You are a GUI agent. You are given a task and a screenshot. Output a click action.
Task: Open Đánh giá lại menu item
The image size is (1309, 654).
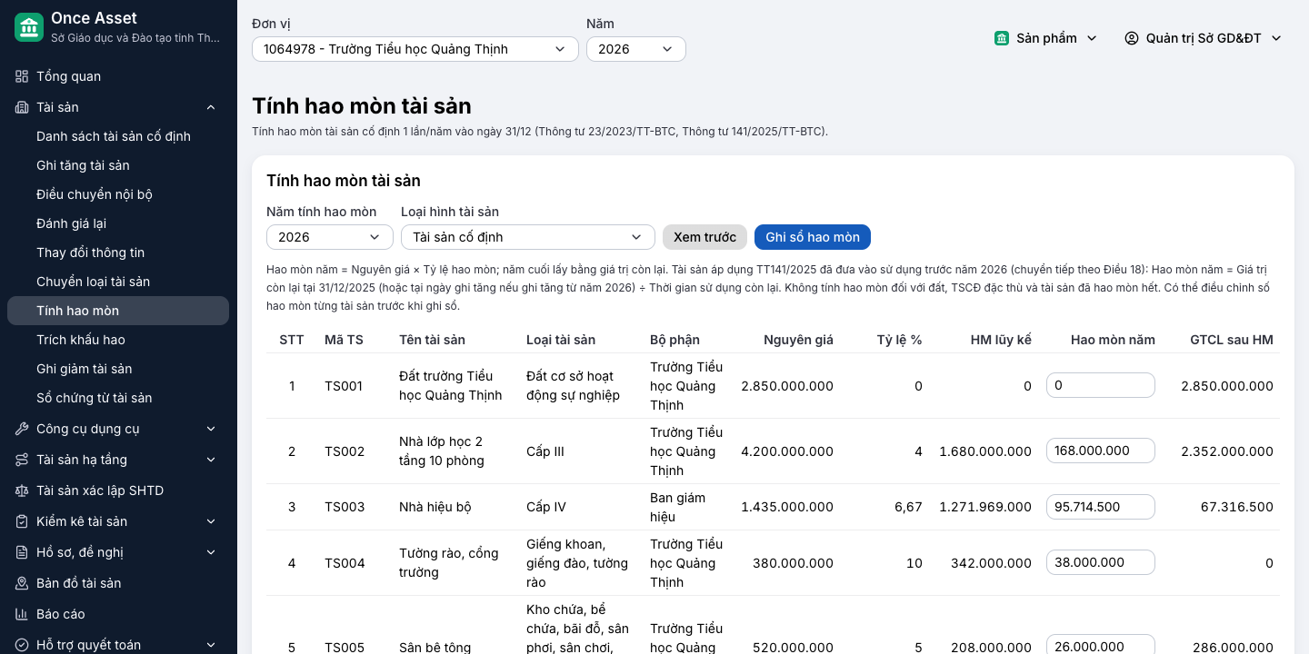pos(118,223)
